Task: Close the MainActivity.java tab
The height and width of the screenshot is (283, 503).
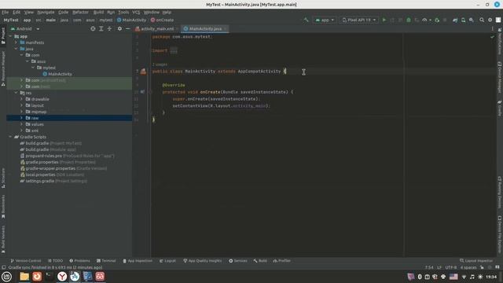Action: [226, 28]
